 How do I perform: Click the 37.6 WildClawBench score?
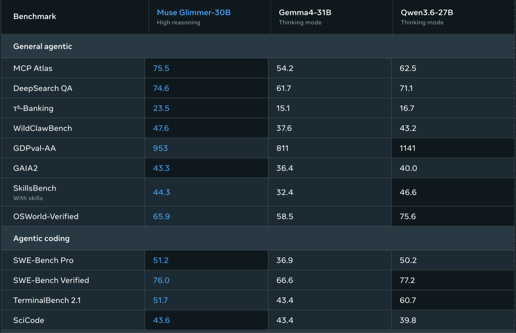point(284,128)
